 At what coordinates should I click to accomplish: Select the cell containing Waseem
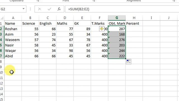[13, 40]
